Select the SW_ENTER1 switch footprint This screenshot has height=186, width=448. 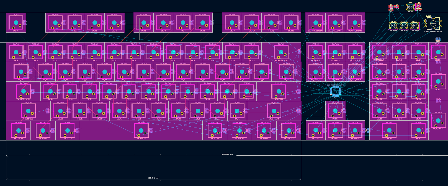(279, 91)
